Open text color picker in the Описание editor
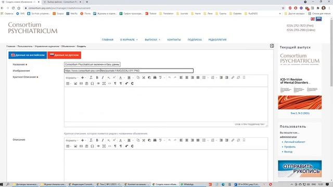Image resolution: width=333 pixels, height=187 pixels. click(121, 140)
